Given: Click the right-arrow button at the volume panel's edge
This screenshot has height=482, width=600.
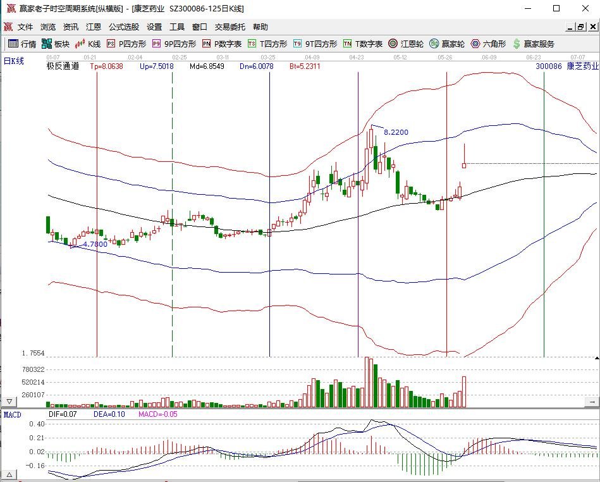Looking at the screenshot, I should tap(592, 402).
